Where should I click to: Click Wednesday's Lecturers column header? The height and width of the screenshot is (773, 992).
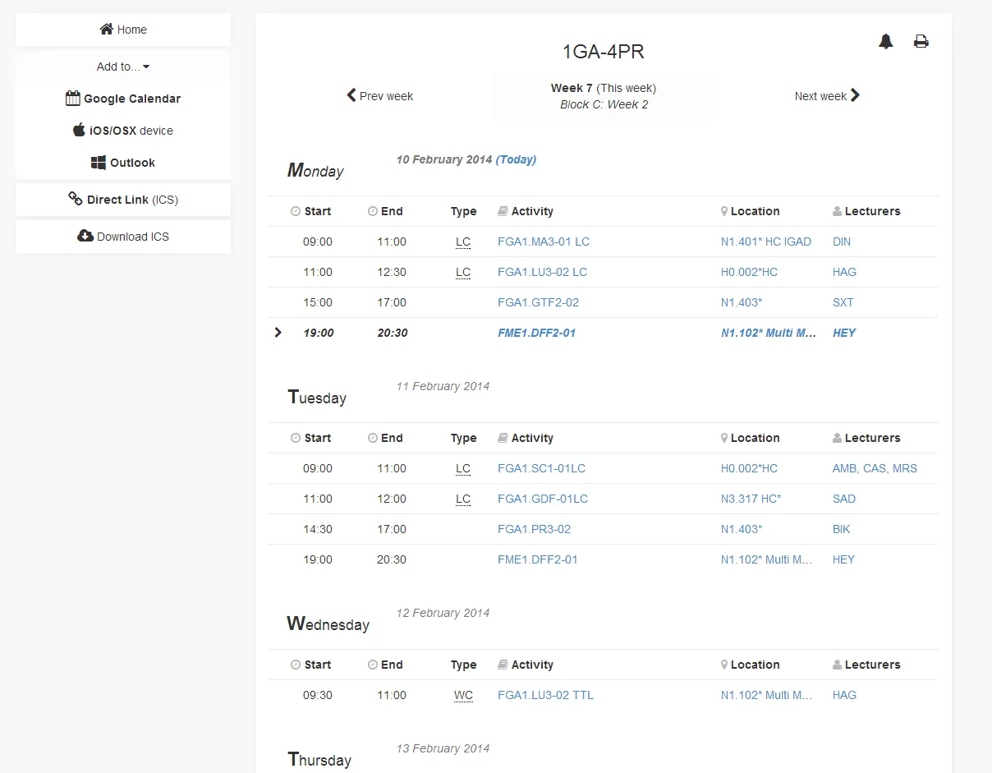coord(866,665)
